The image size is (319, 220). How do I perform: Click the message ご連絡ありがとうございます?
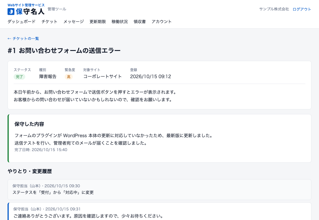pos(88,216)
